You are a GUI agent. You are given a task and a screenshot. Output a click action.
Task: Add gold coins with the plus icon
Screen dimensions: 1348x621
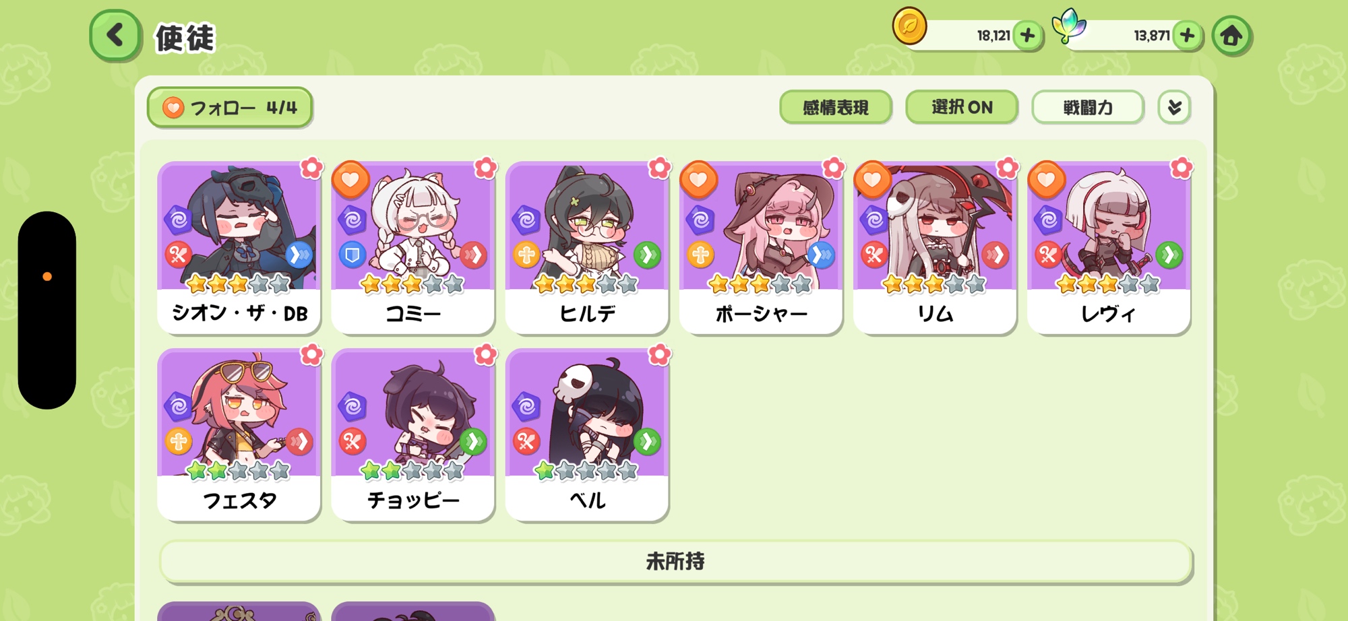click(1028, 35)
